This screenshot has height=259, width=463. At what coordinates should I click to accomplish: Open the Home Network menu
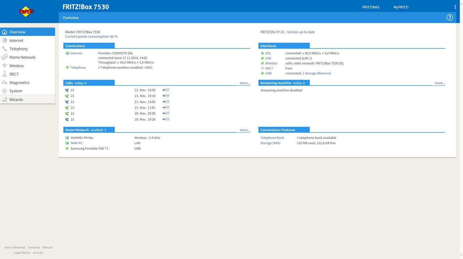27,57
